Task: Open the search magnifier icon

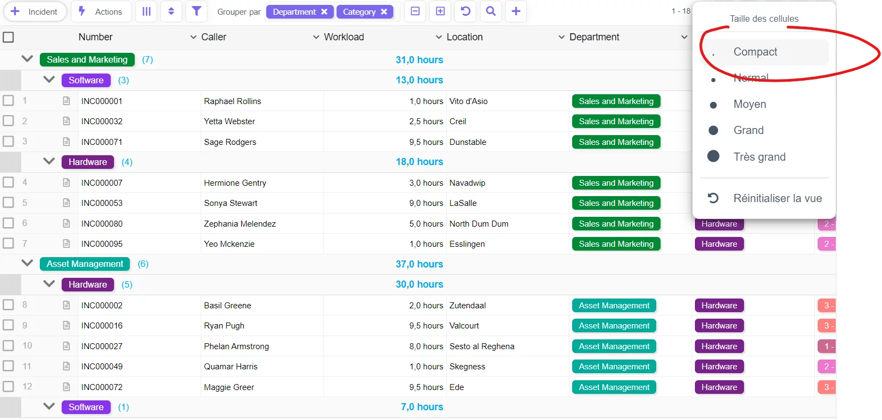Action: pyautogui.click(x=491, y=11)
